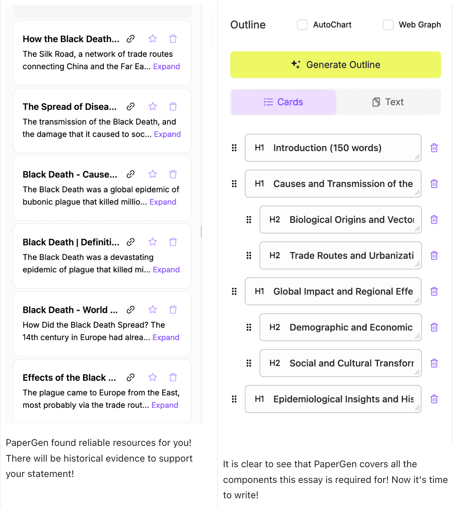Switch to the Cards outline view

[284, 102]
